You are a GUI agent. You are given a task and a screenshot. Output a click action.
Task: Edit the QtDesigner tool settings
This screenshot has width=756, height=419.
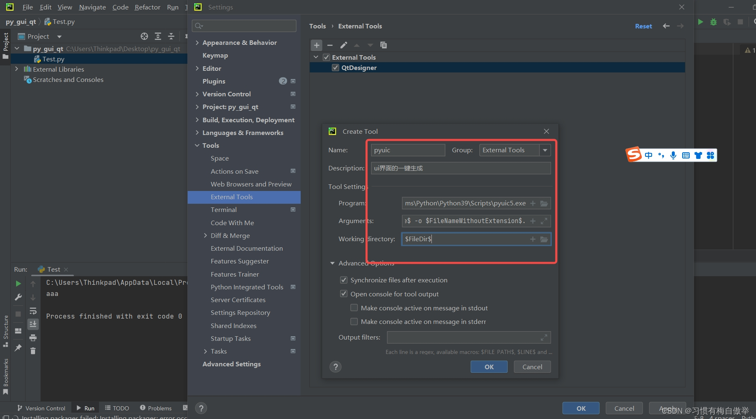coord(343,45)
